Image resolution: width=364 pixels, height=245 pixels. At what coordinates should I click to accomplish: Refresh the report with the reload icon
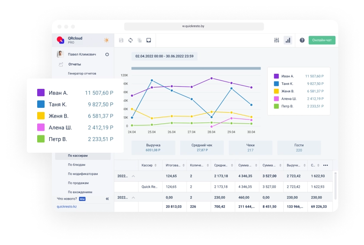[x=131, y=40]
